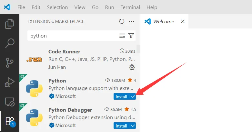This screenshot has width=252, height=132.
Task: Open the Python extension title
Action: (57, 81)
